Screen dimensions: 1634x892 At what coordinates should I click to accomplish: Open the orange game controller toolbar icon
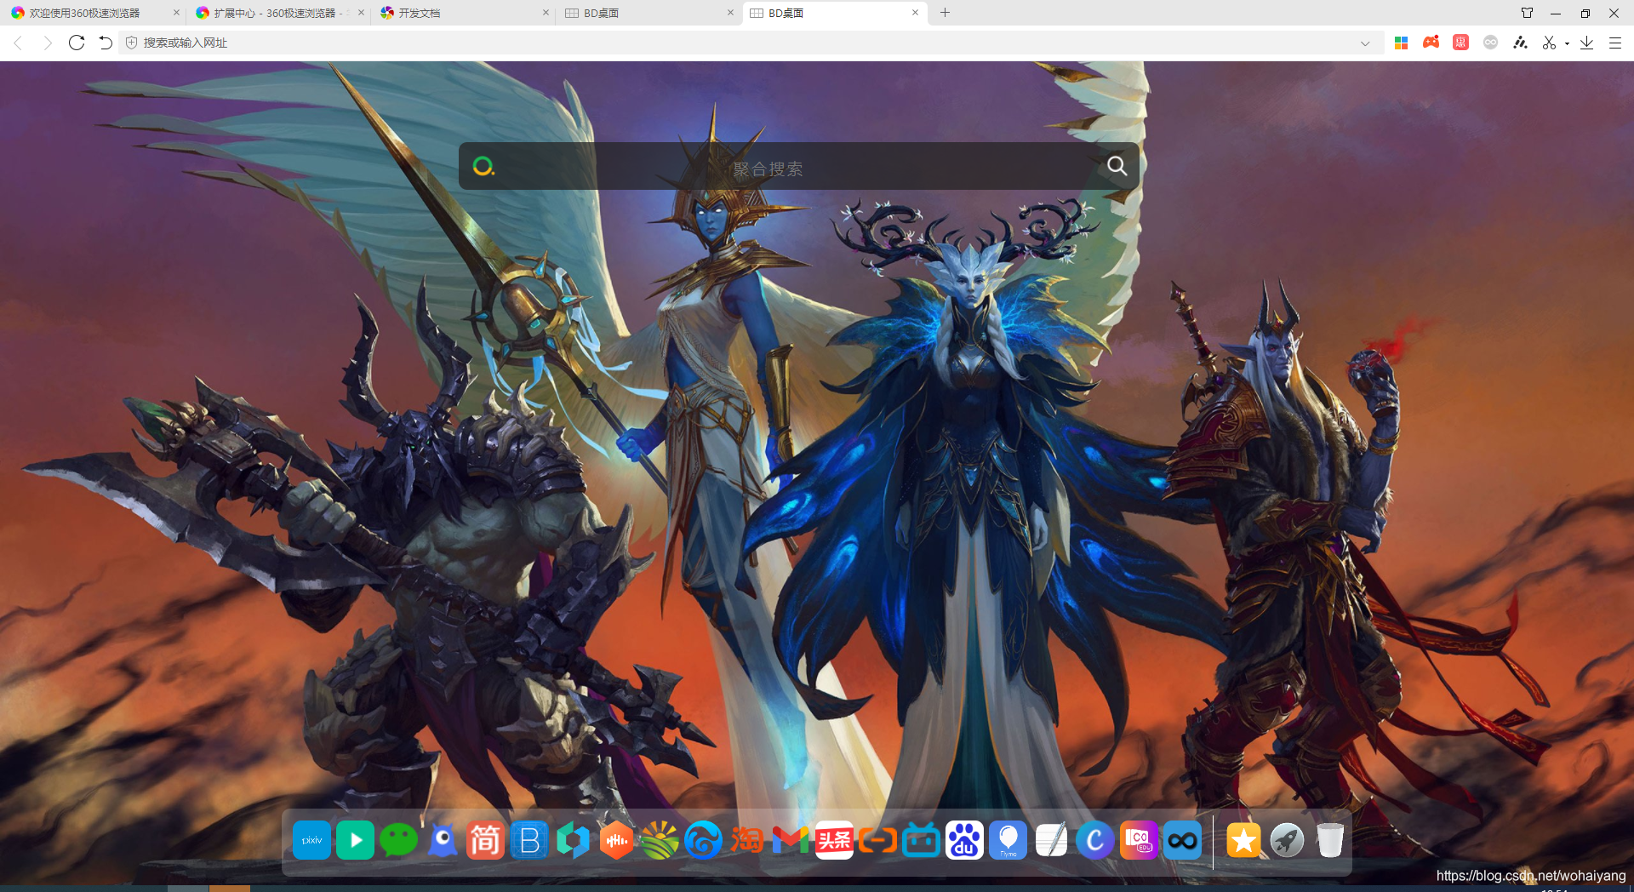1431,43
